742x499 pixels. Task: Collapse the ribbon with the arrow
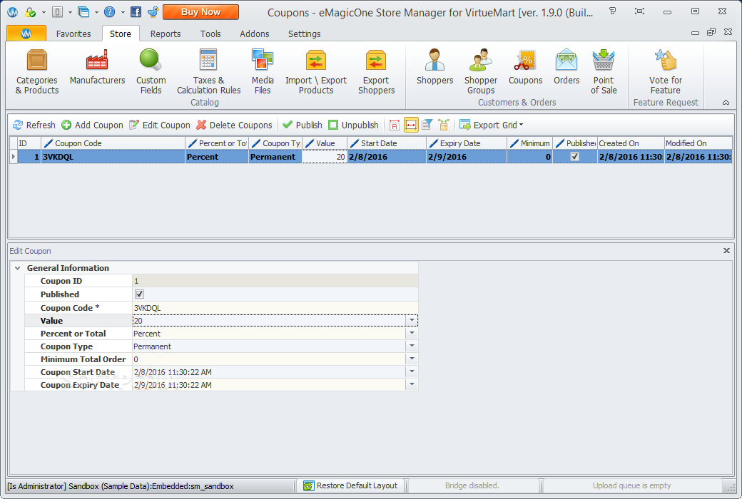[x=726, y=103]
